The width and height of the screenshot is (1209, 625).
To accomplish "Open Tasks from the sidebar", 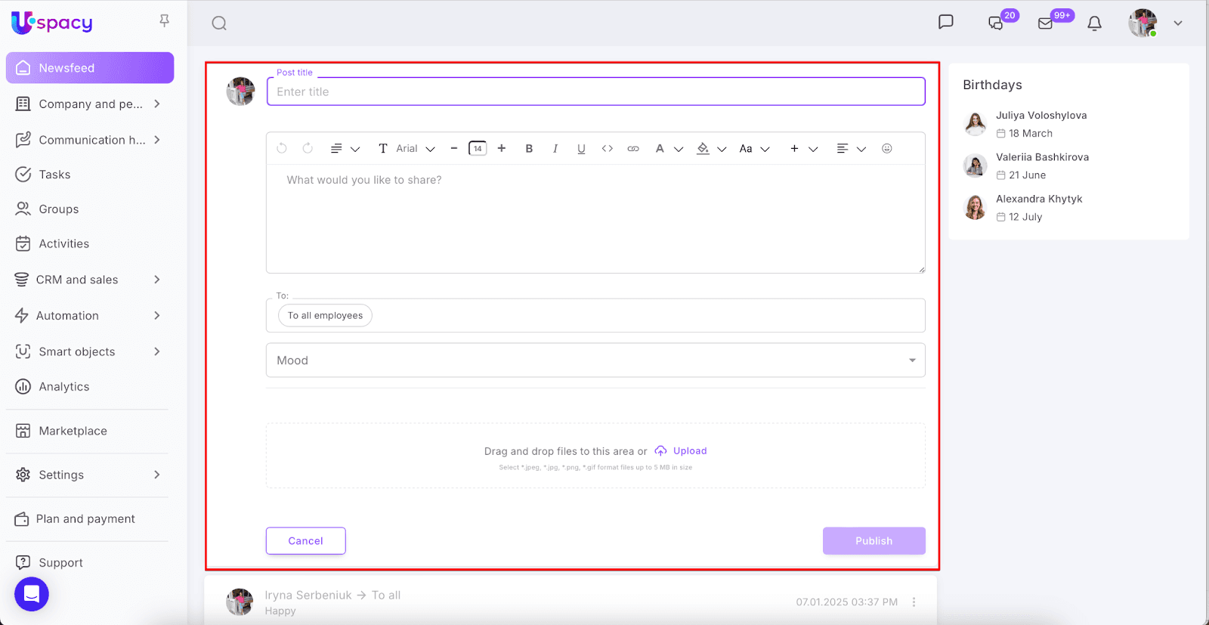I will pos(54,175).
